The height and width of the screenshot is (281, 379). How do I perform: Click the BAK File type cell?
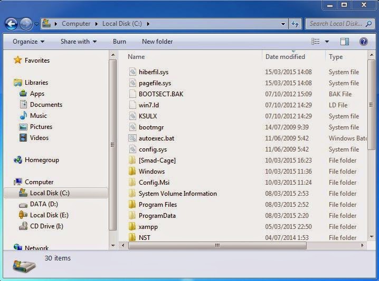tap(340, 94)
